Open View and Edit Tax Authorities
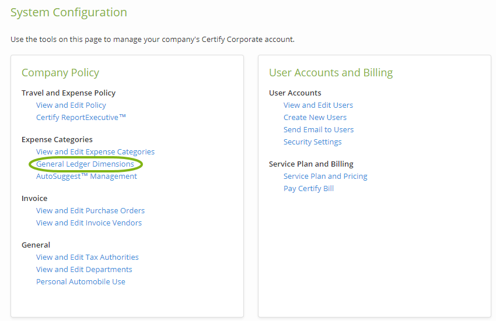Screen dimensions: 496x321 (88, 257)
